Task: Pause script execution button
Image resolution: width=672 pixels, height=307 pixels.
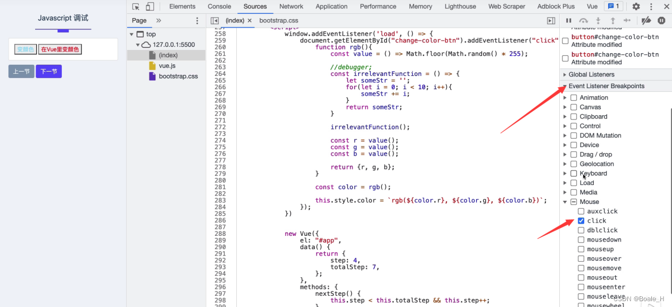Action: [x=569, y=21]
